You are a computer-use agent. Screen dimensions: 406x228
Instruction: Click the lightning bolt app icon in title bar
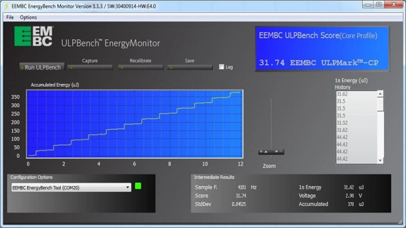click(6, 6)
